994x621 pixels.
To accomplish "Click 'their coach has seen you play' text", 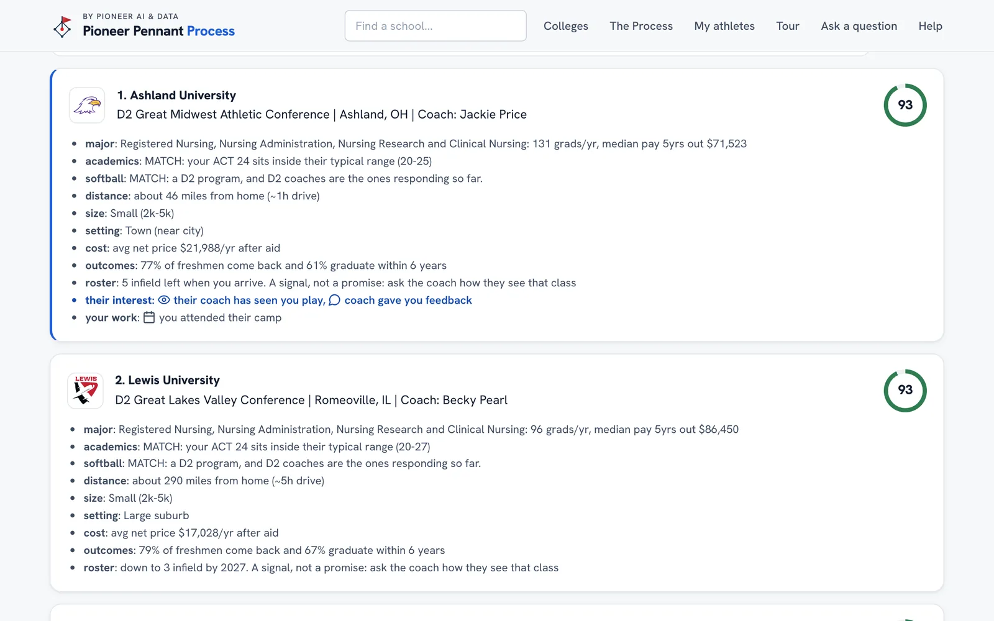I will [249, 300].
